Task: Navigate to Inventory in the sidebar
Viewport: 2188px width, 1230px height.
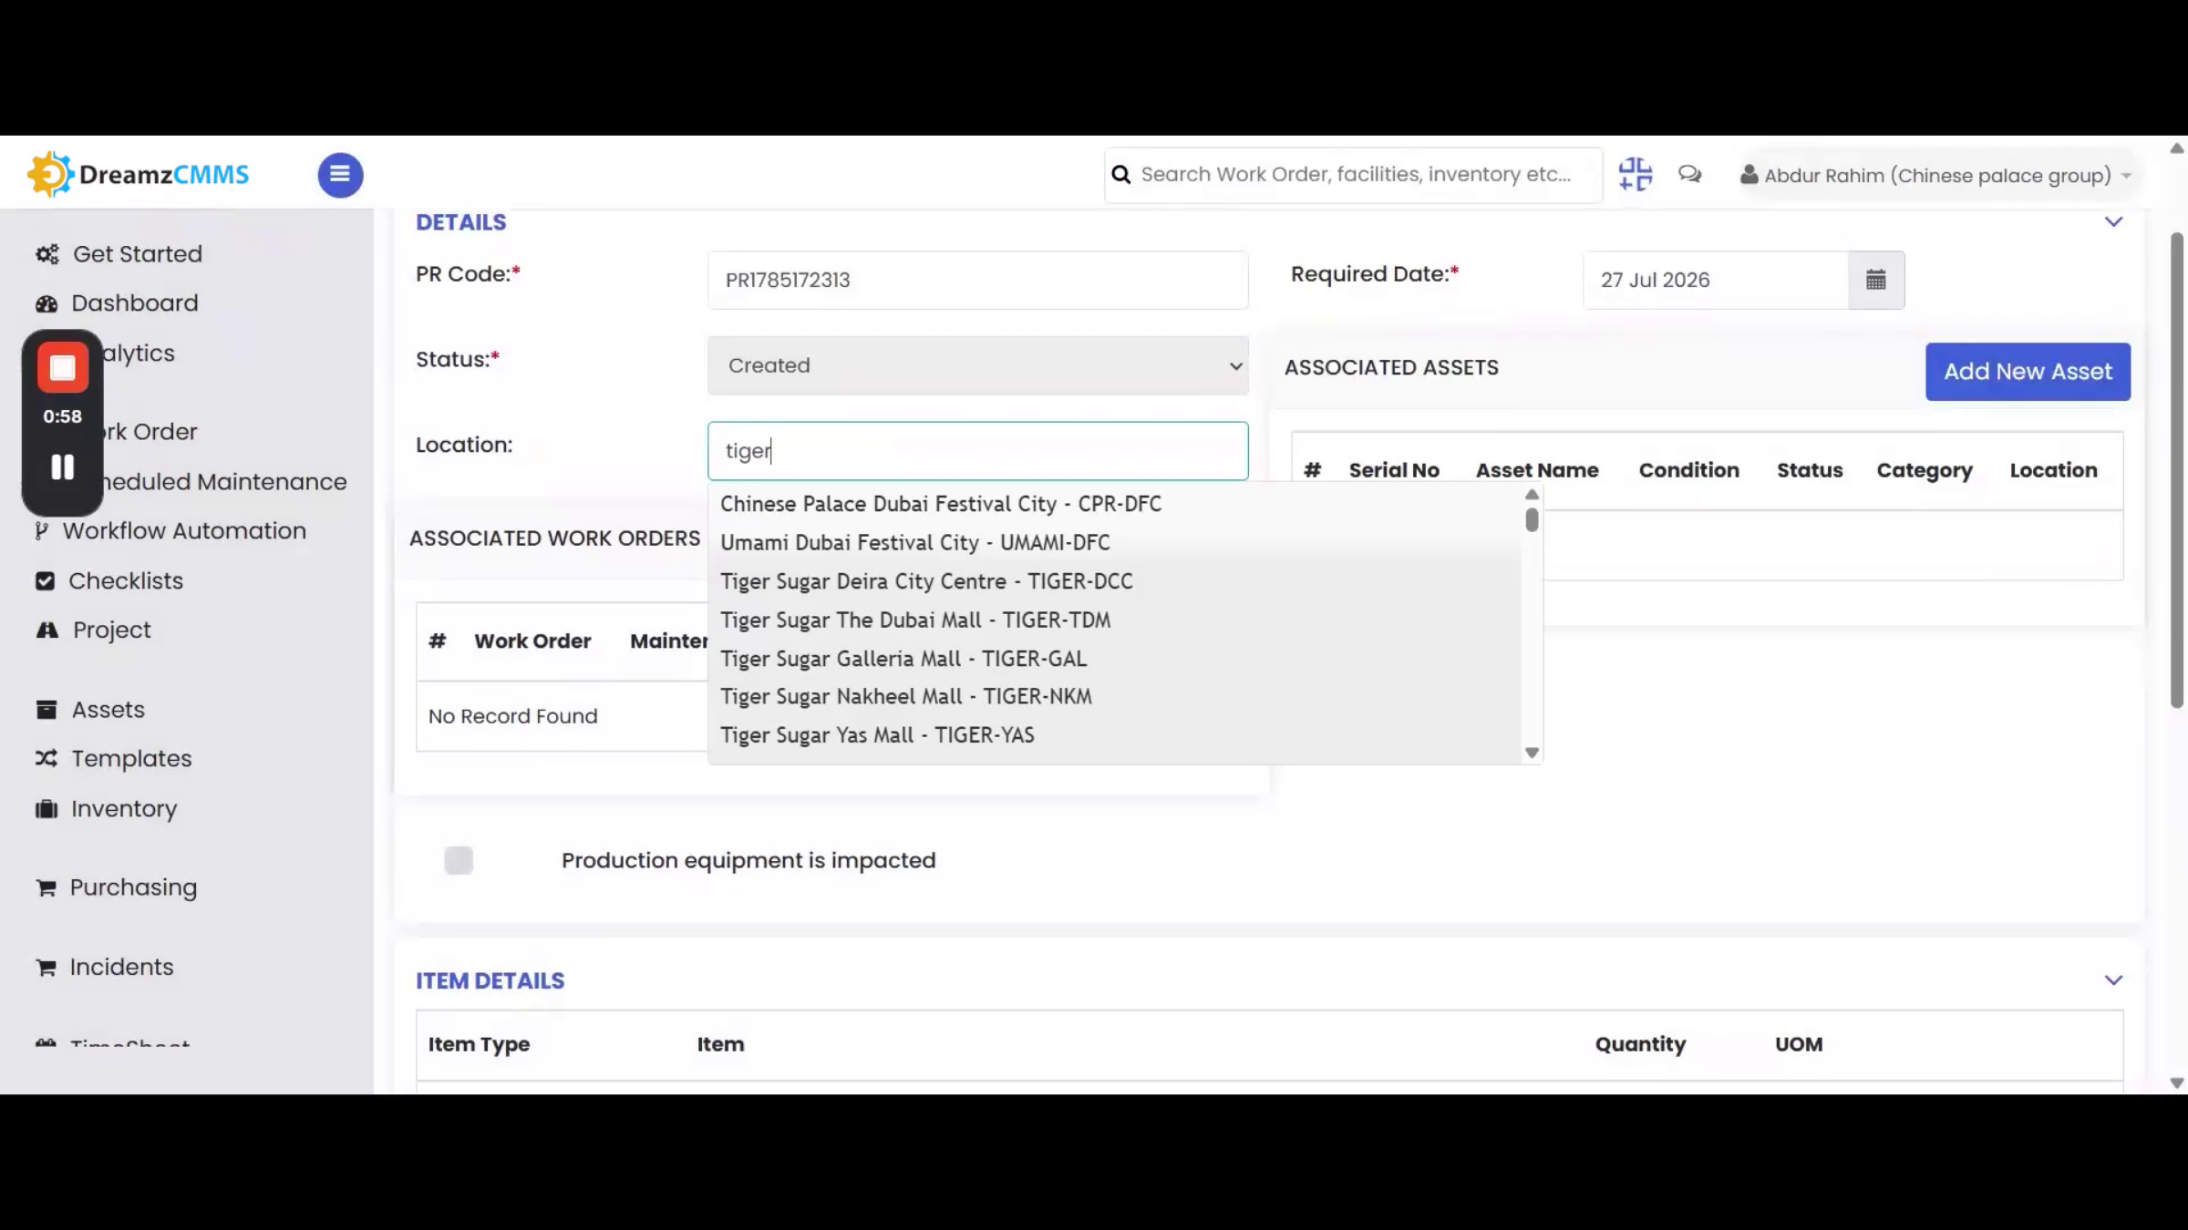Action: click(x=124, y=809)
